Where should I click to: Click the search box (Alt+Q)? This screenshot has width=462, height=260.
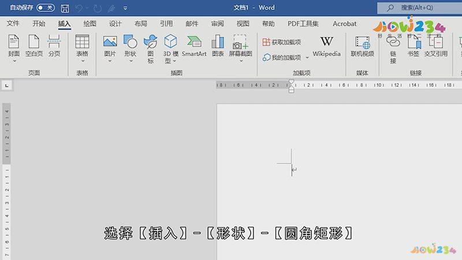[420, 8]
